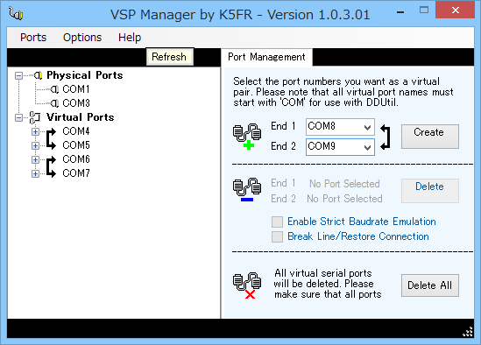Click the grayed End 1 'No Port Selected' text
Screen dimensions: 481x345
344,184
